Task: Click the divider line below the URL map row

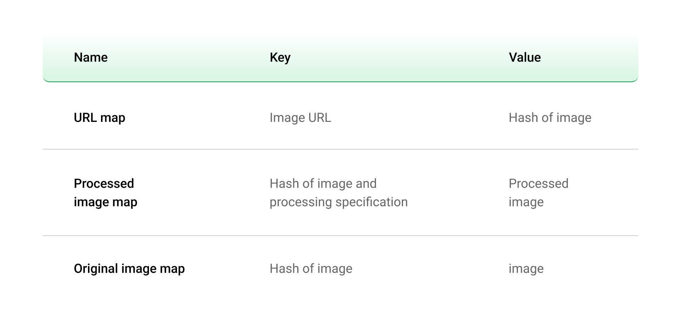Action: coord(340,149)
